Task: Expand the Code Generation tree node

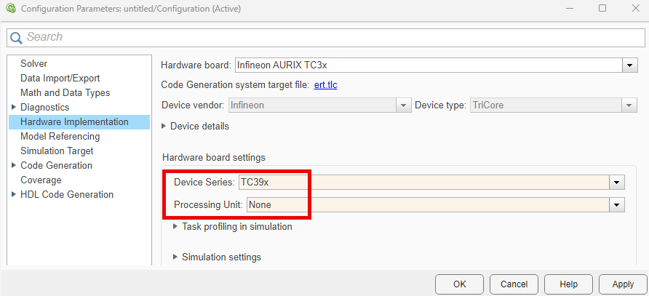Action: pos(14,165)
